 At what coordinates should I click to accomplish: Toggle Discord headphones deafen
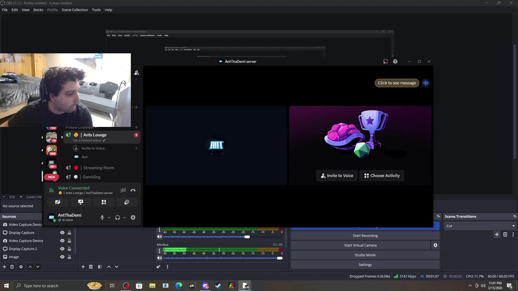click(x=117, y=217)
